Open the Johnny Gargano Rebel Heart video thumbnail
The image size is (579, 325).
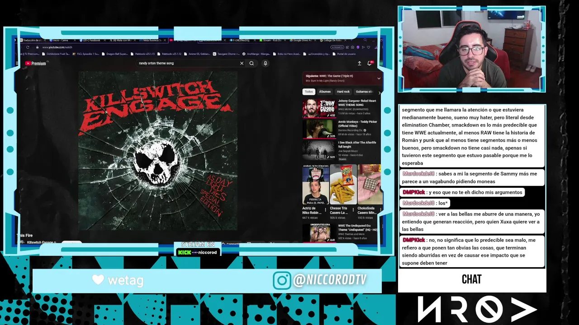(x=319, y=108)
